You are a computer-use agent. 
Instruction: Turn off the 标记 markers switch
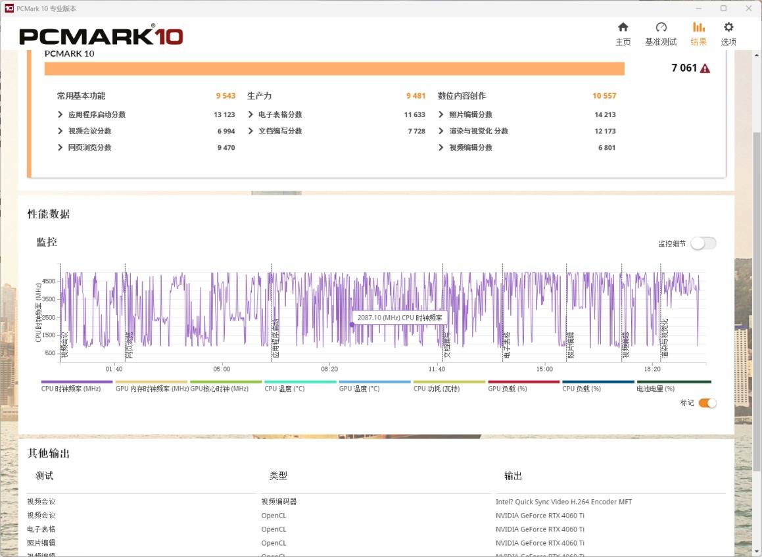point(707,403)
